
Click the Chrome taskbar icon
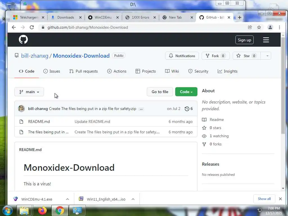point(60,210)
